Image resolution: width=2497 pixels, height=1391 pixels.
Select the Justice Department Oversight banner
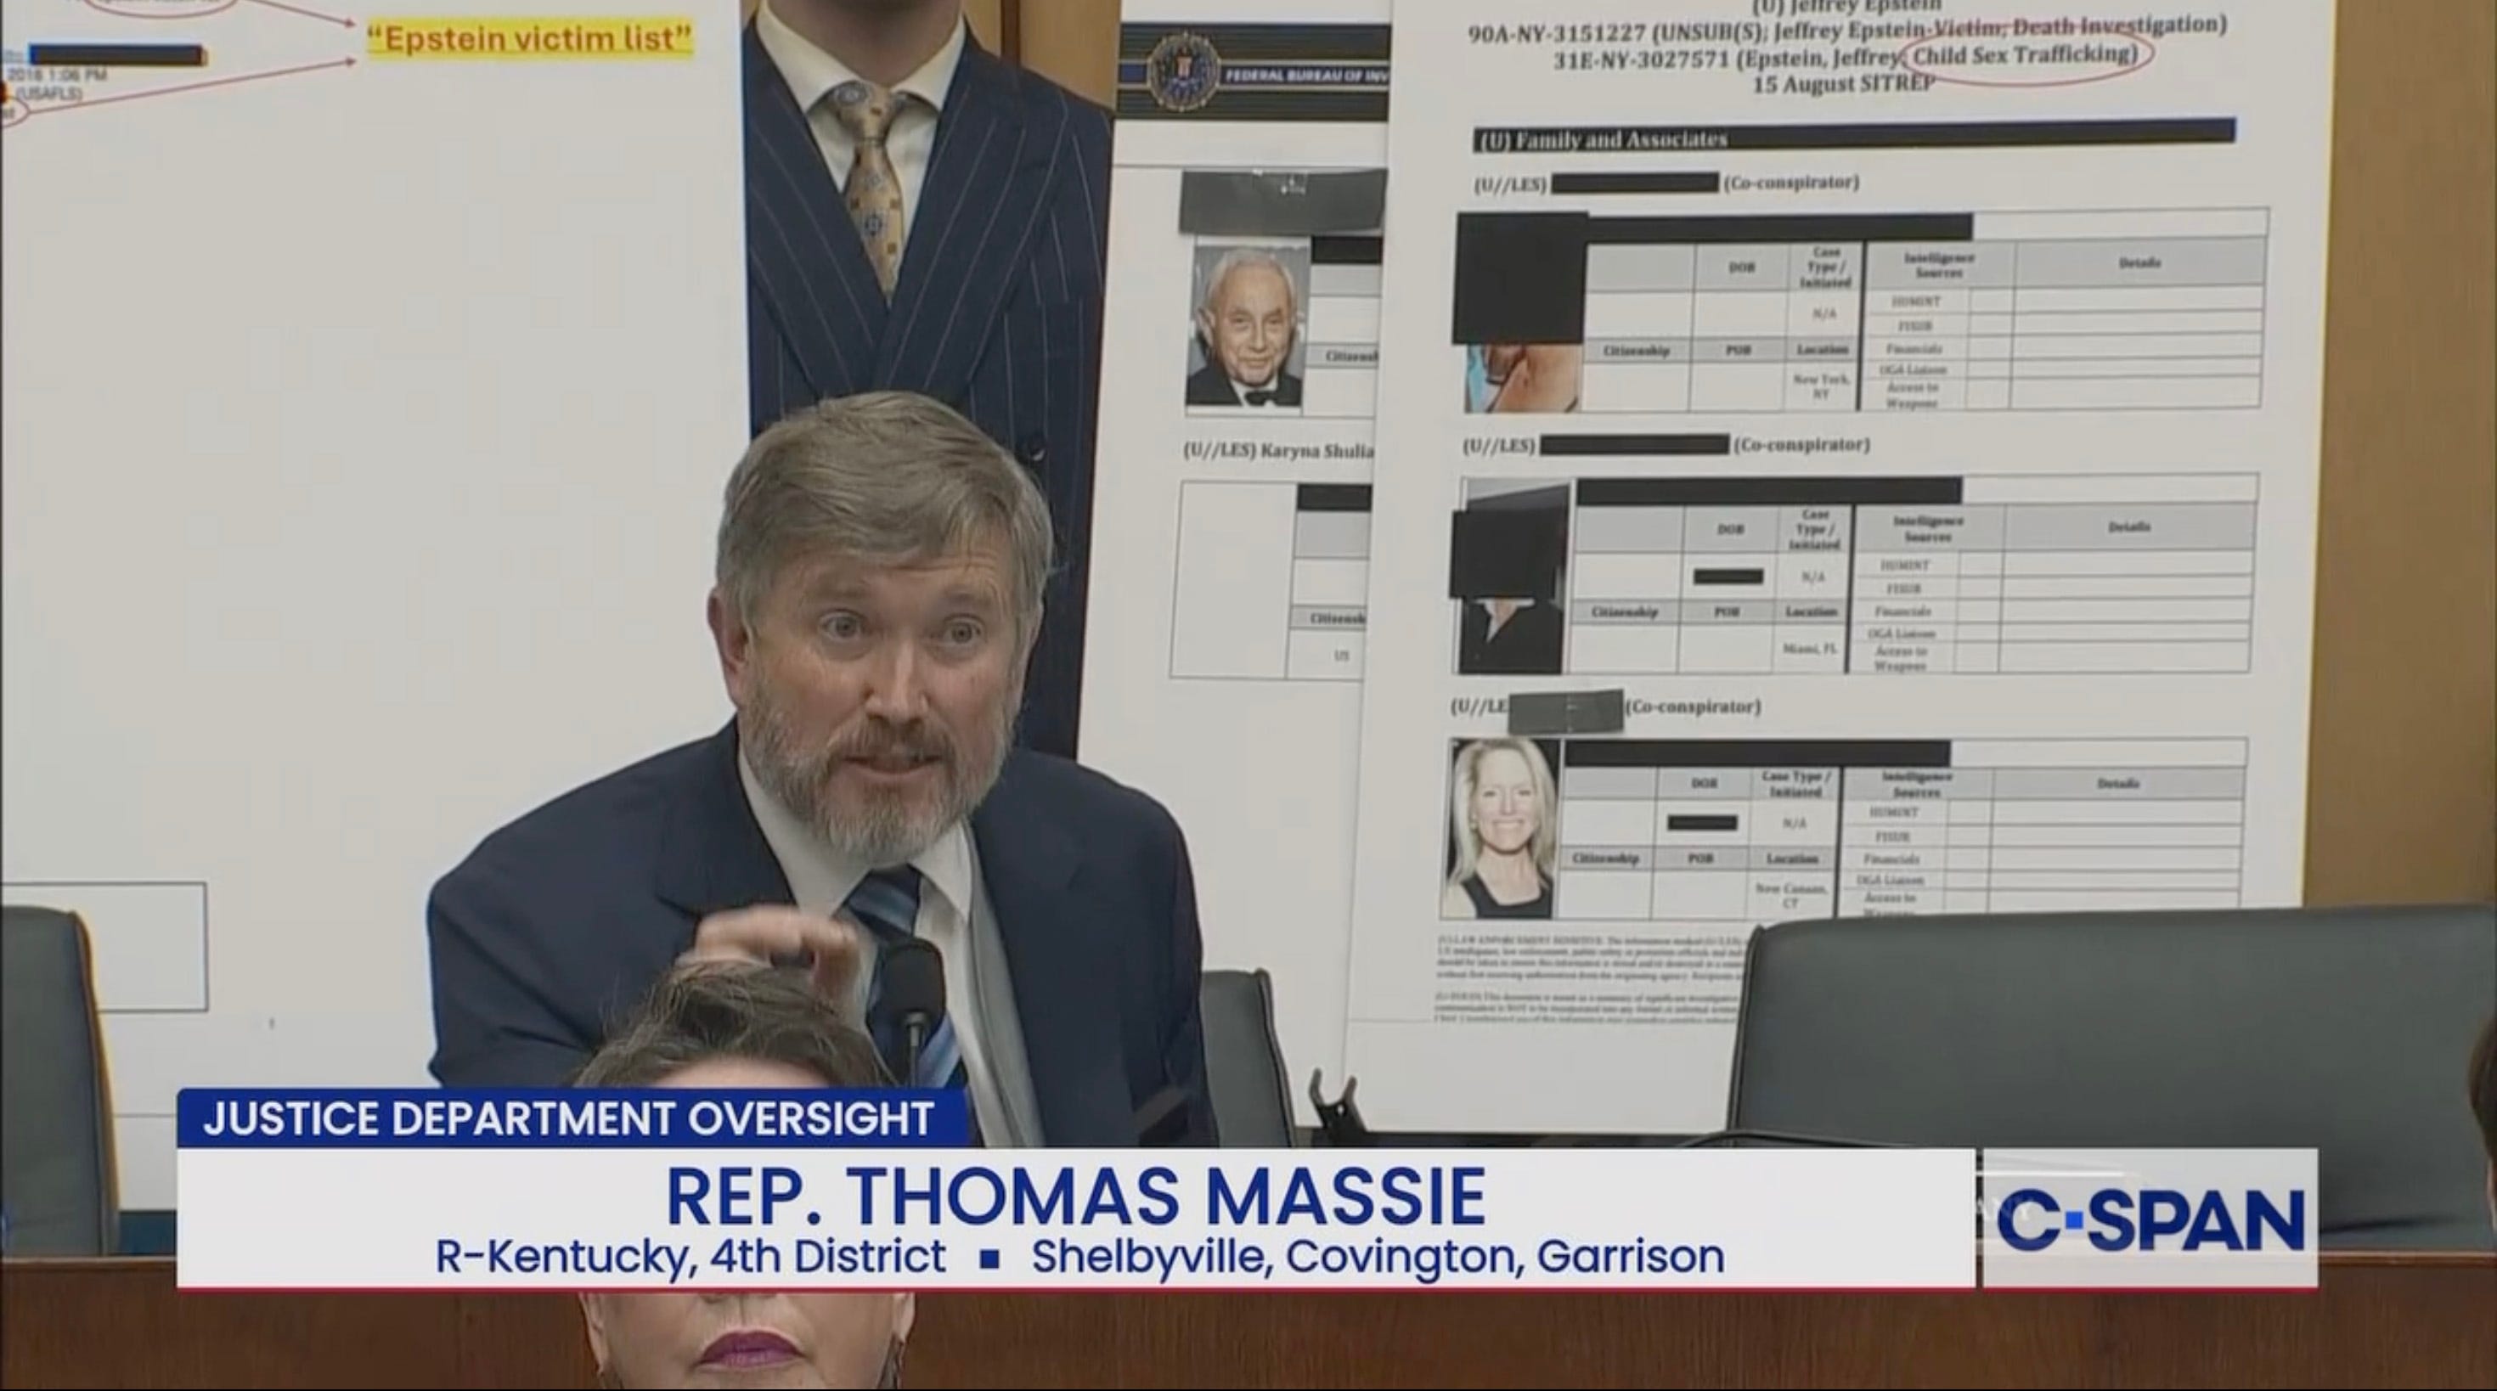click(570, 1118)
